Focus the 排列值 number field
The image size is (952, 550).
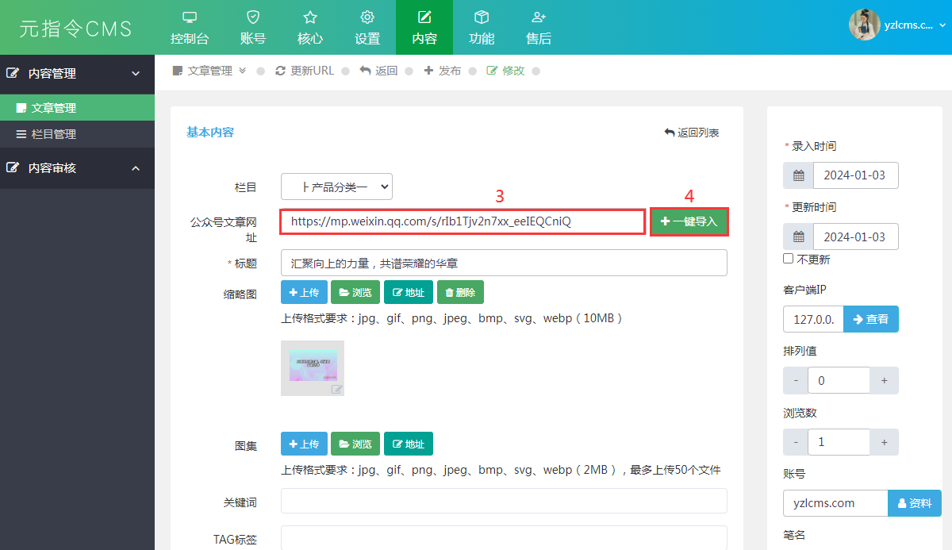839,380
